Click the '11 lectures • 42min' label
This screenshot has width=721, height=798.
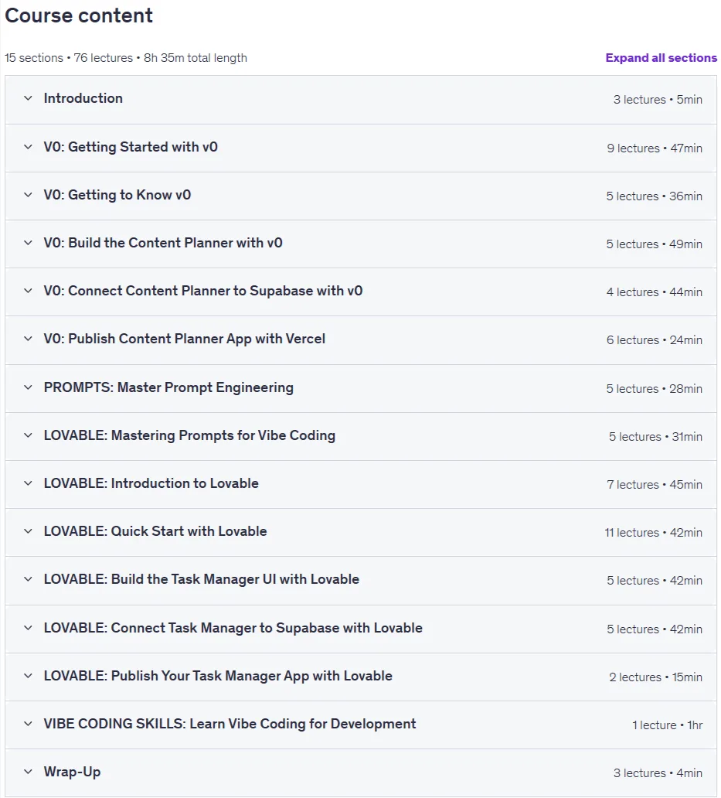click(653, 532)
